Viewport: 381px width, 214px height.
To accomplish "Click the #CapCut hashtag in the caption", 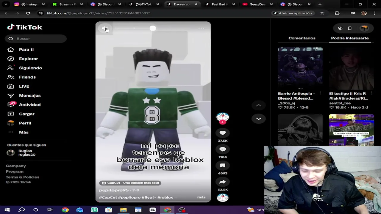I will [x=108, y=197].
